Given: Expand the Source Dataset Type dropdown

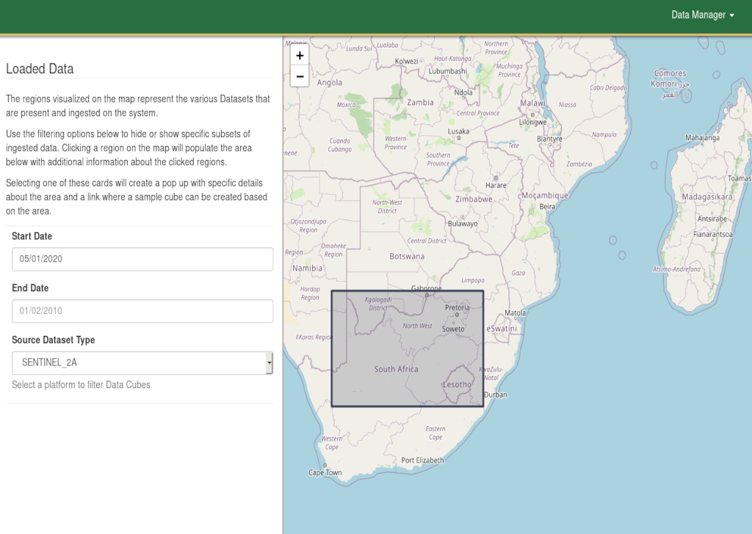Looking at the screenshot, I should tap(142, 362).
